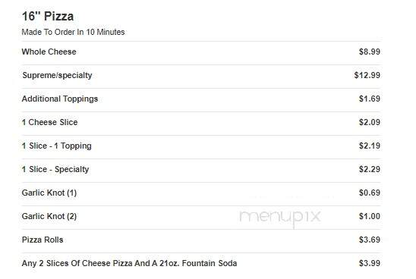The width and height of the screenshot is (416, 279).
Task: Click the $3.99 combo price
Action: coord(370,263)
